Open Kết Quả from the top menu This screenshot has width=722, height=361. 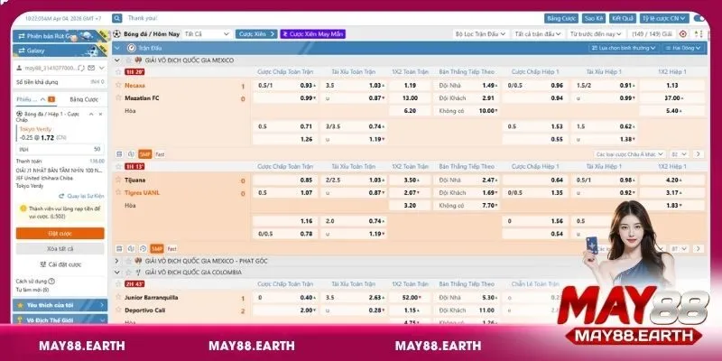tap(621, 17)
